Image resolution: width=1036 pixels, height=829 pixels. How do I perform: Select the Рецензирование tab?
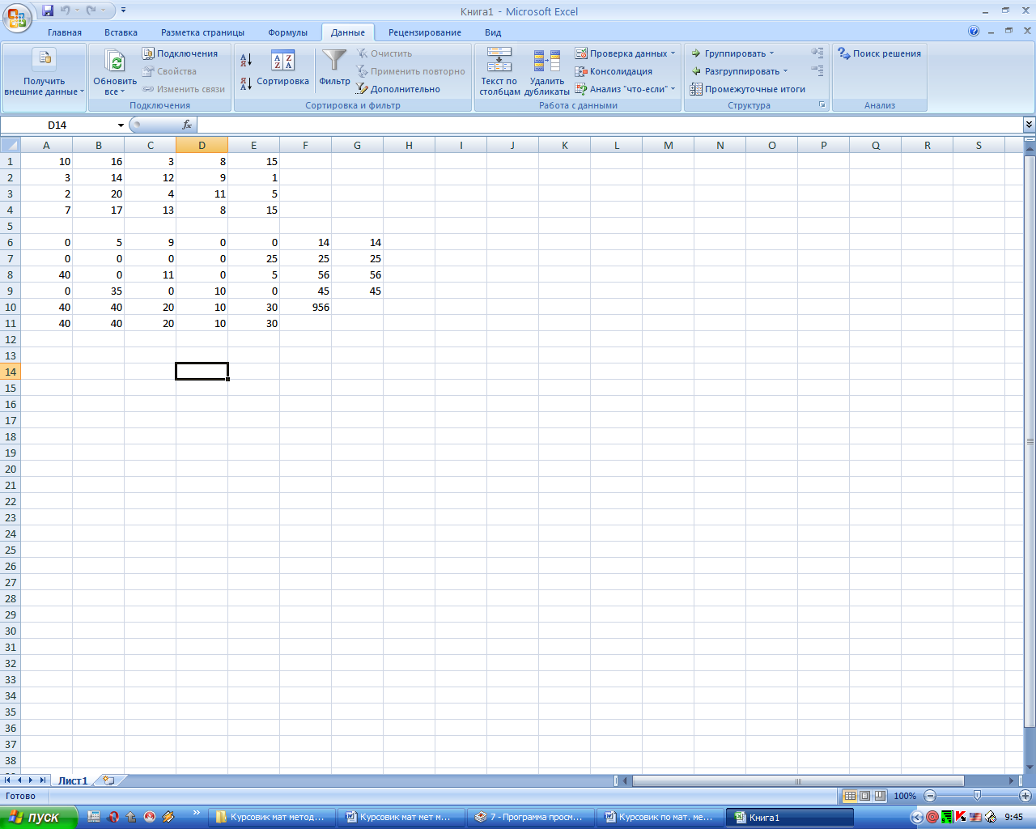click(425, 32)
